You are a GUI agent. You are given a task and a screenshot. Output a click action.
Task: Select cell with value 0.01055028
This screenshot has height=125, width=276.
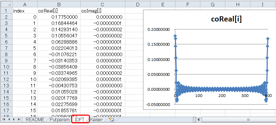(59, 92)
